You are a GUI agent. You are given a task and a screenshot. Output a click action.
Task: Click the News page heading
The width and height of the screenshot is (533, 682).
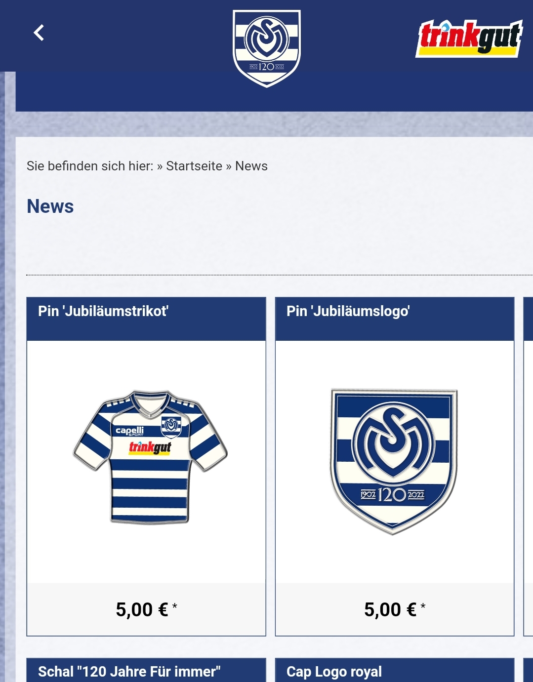click(50, 206)
